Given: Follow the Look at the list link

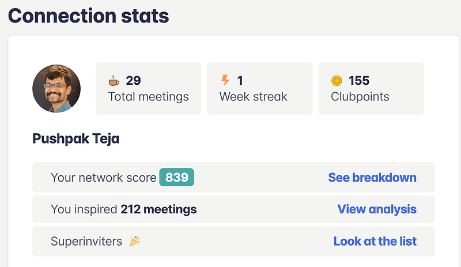Looking at the screenshot, I should point(375,241).
